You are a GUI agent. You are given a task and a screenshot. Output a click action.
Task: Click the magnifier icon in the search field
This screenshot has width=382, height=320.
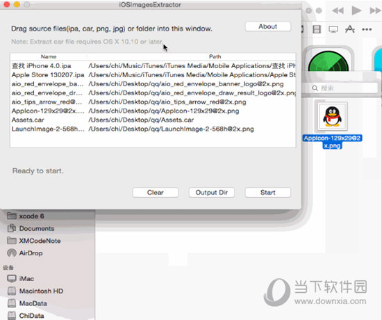coord(315,88)
